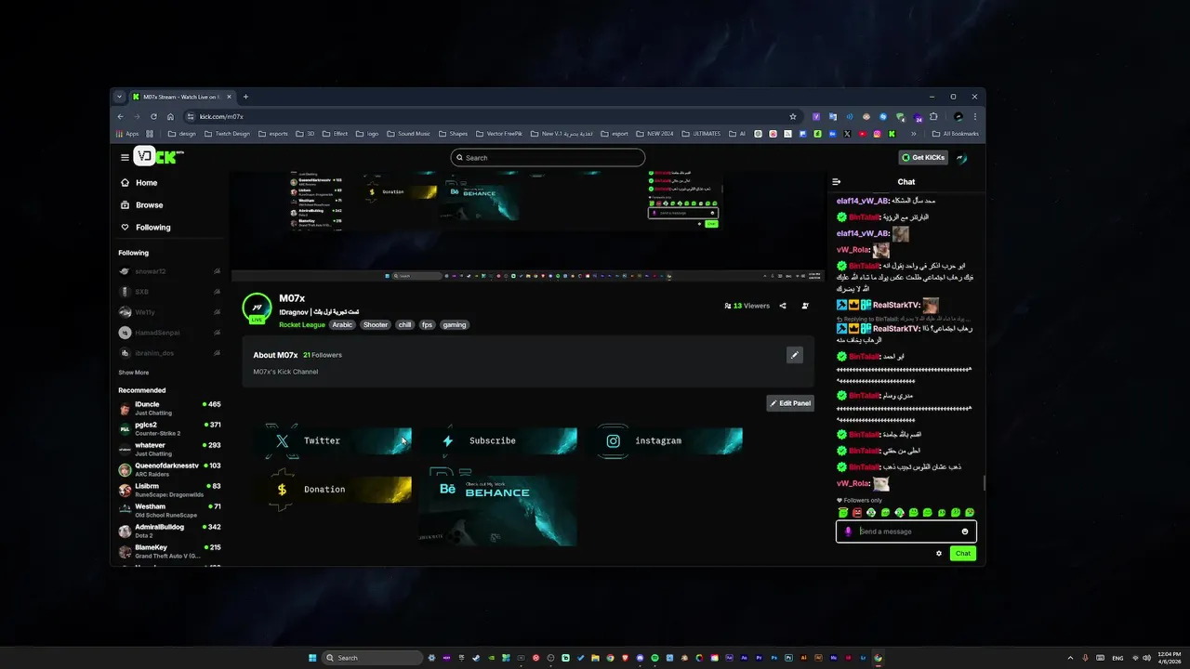Click the chat panel scrollbar
The image size is (1190, 669).
coord(984,483)
